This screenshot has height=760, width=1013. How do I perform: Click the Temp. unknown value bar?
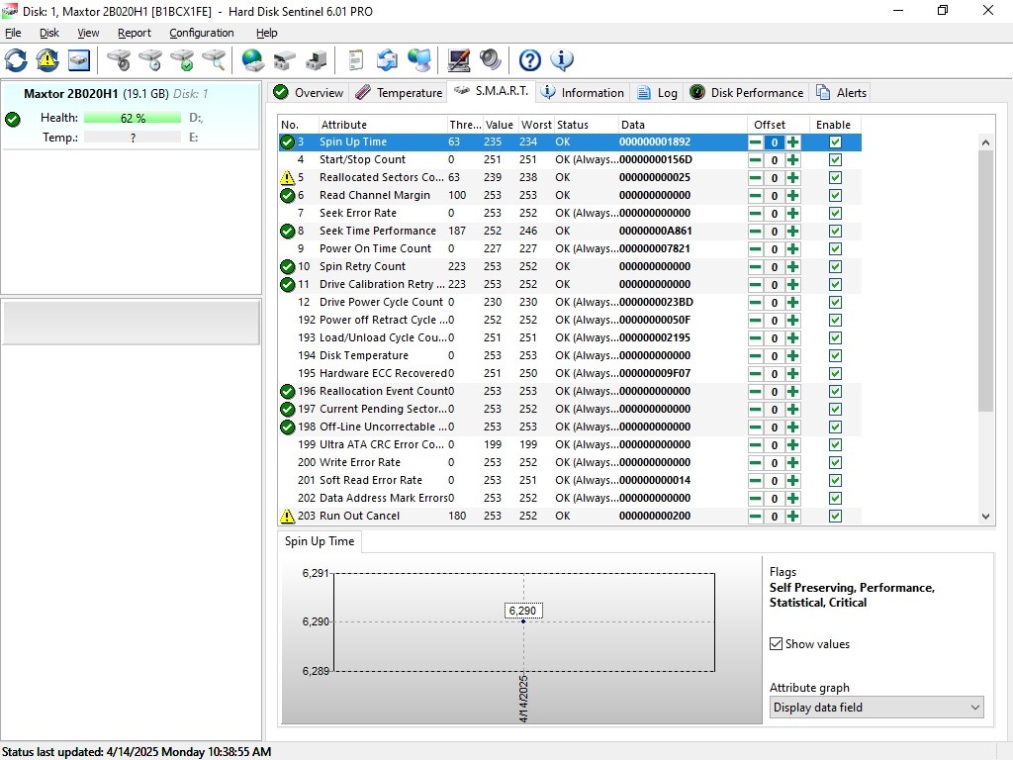point(133,138)
